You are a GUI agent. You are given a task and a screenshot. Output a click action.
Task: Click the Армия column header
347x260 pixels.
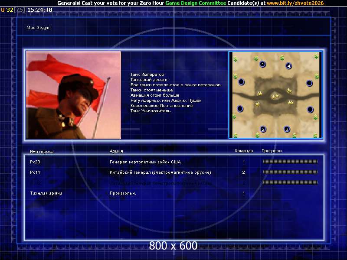(x=116, y=151)
